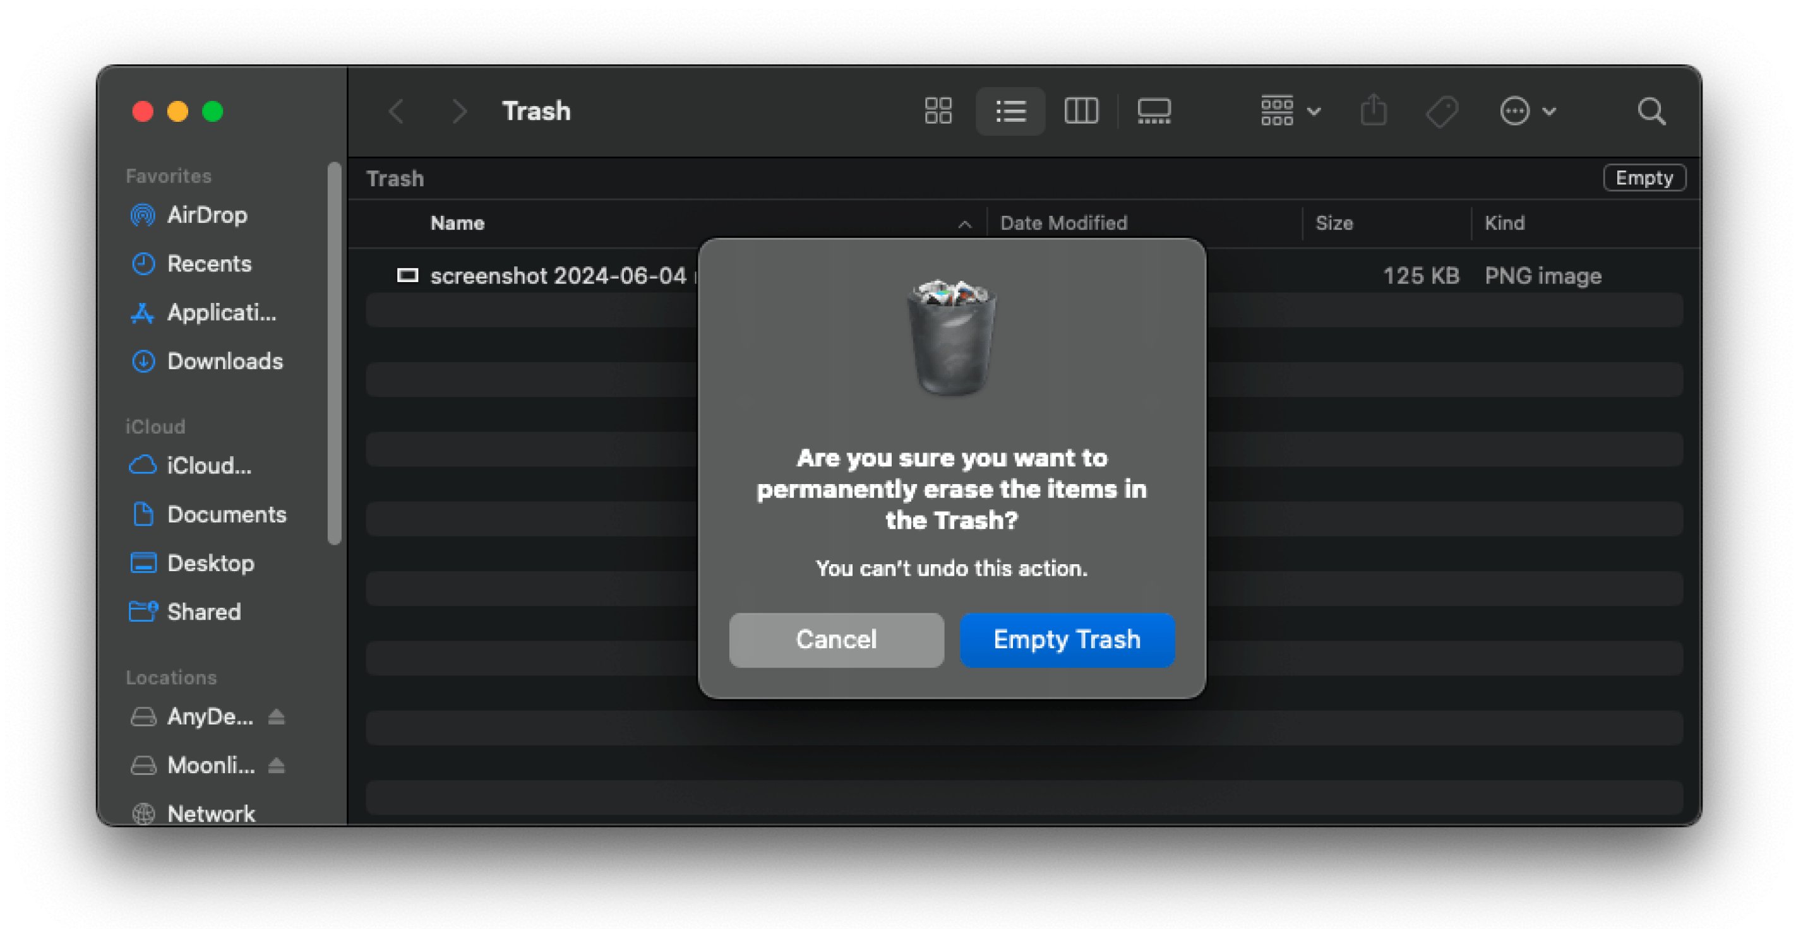Click the screenshot file's image icon
Image resolution: width=1796 pixels, height=929 pixels.
[407, 275]
